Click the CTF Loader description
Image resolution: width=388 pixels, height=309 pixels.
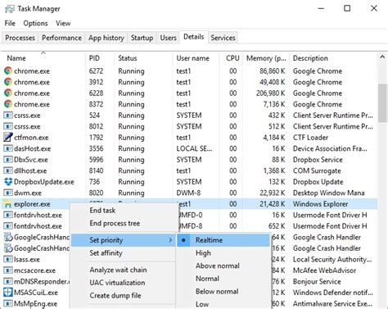pos(310,138)
